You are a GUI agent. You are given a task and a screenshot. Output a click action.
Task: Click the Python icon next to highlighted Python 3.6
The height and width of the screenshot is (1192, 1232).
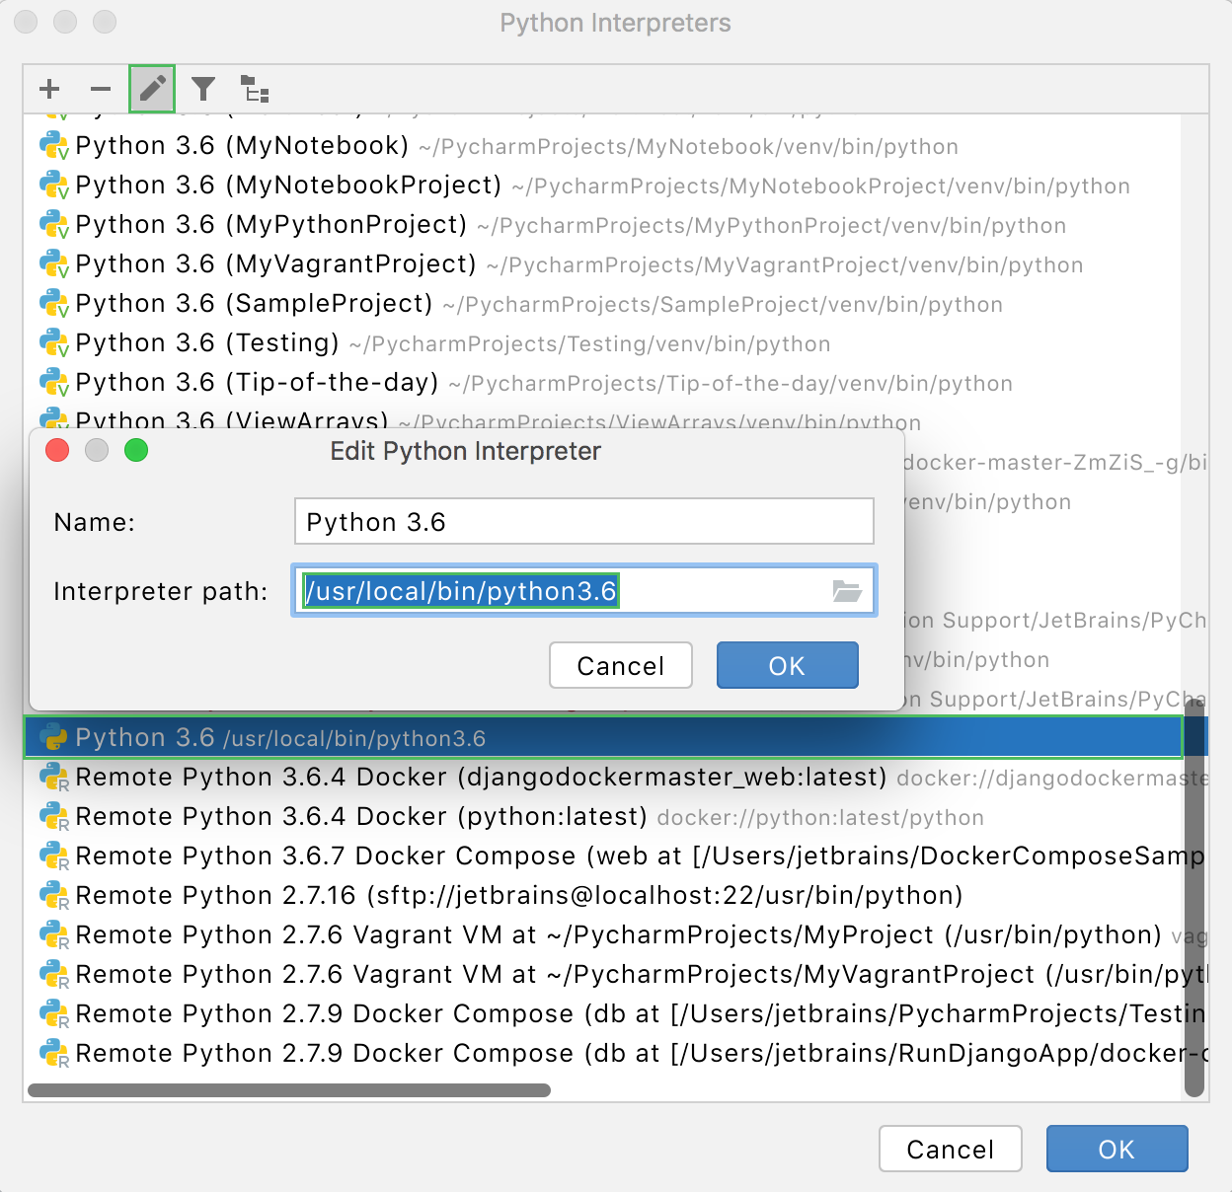click(x=53, y=736)
